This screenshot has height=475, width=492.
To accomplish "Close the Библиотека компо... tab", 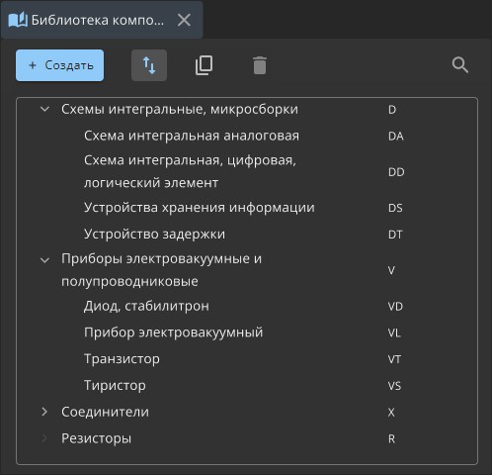I will tap(184, 20).
